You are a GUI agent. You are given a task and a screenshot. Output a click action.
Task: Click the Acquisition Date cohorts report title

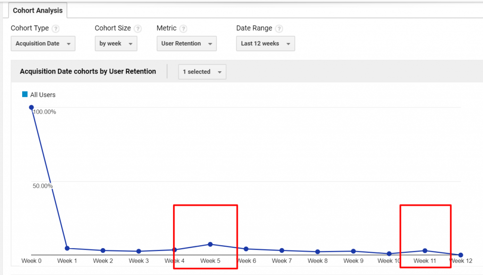click(x=88, y=71)
